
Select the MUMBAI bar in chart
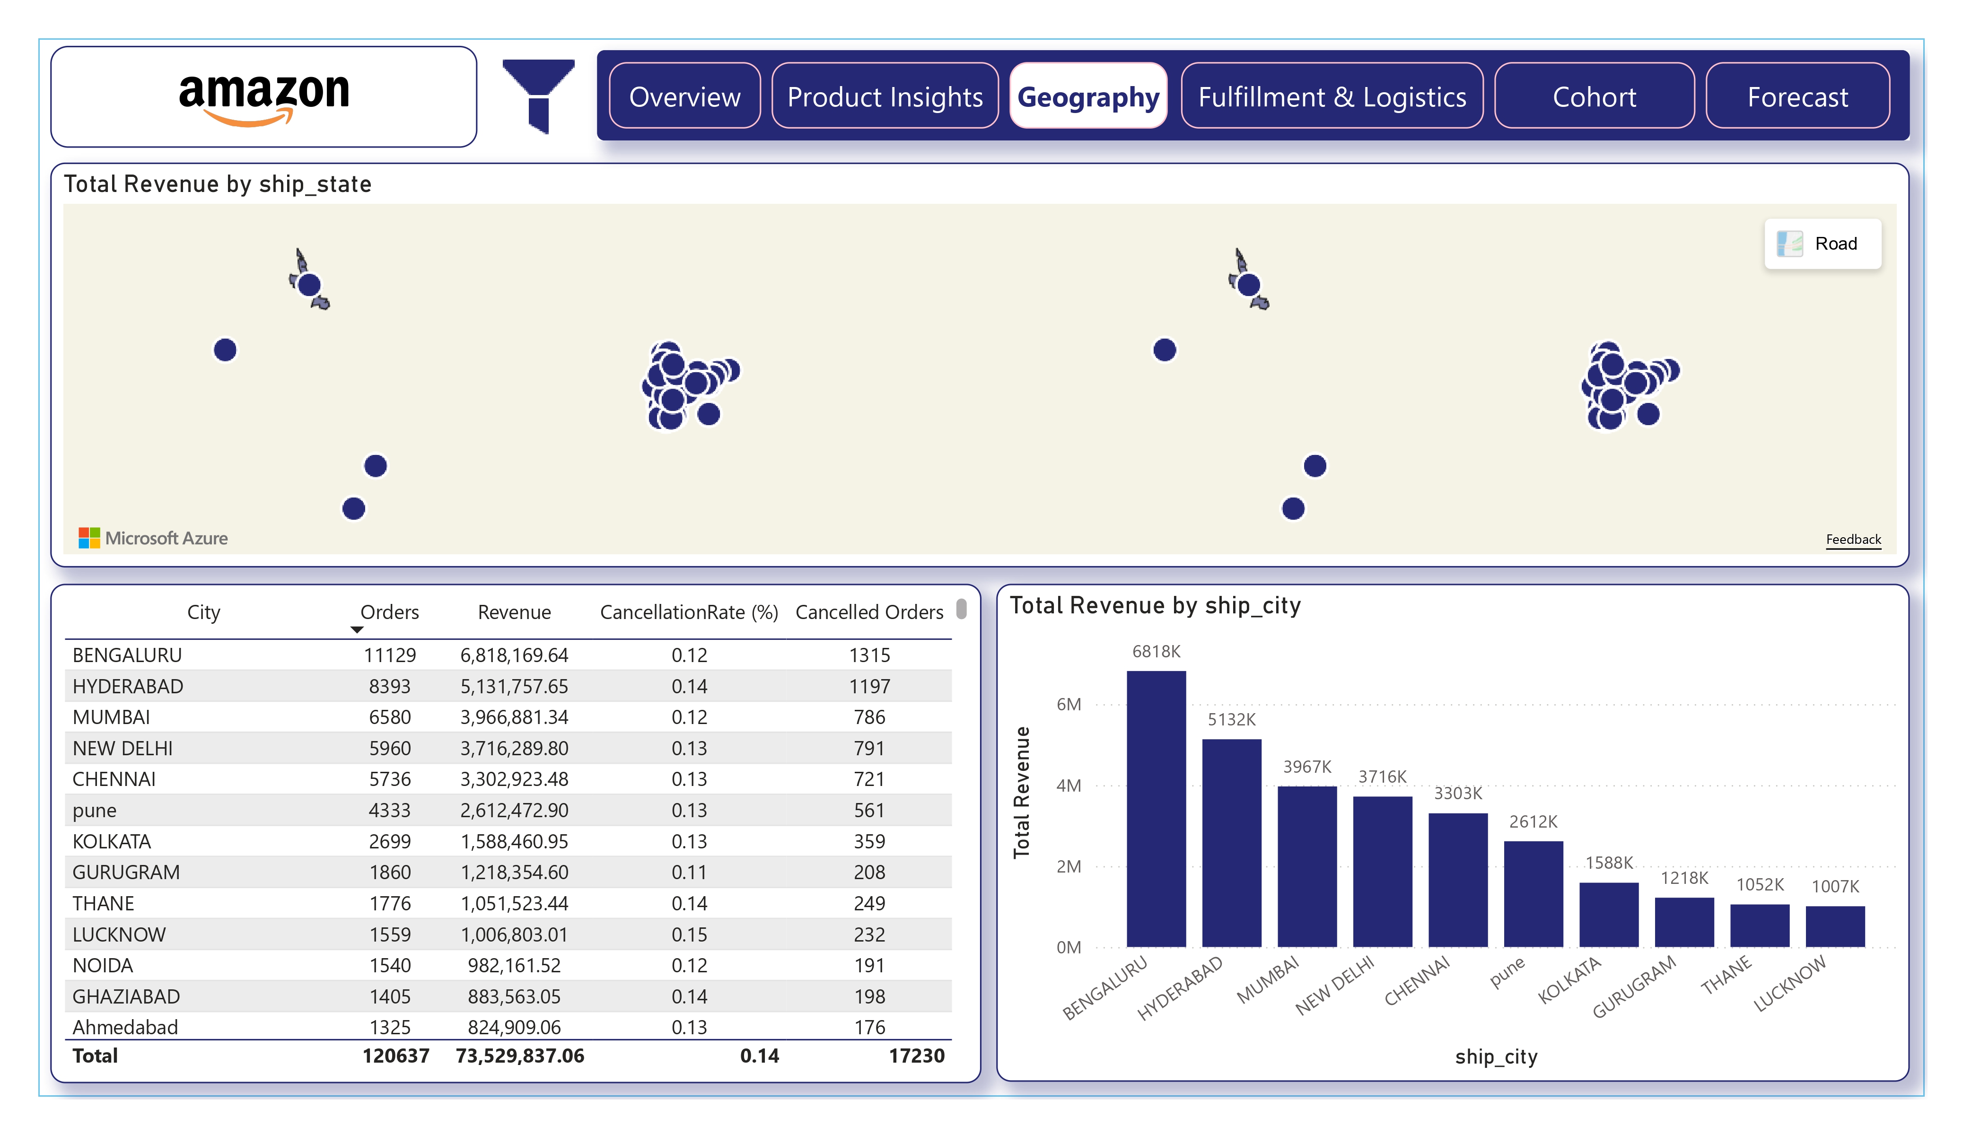(1306, 866)
